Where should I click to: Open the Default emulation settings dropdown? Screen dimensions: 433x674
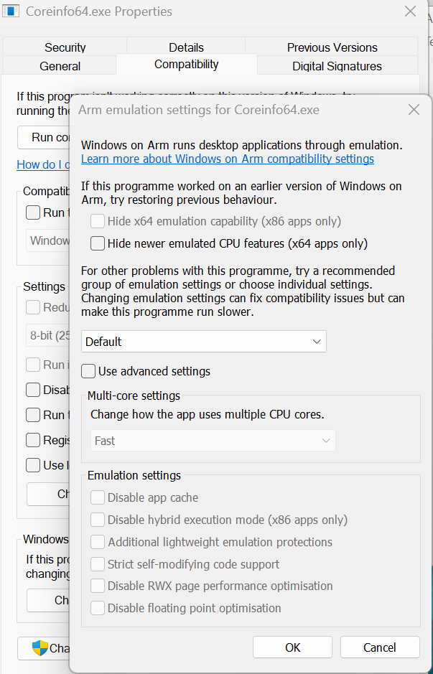[x=202, y=341]
